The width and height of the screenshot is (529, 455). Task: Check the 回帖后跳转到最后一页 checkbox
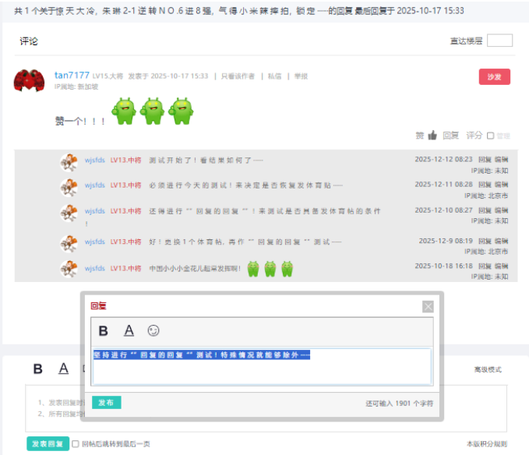click(76, 444)
